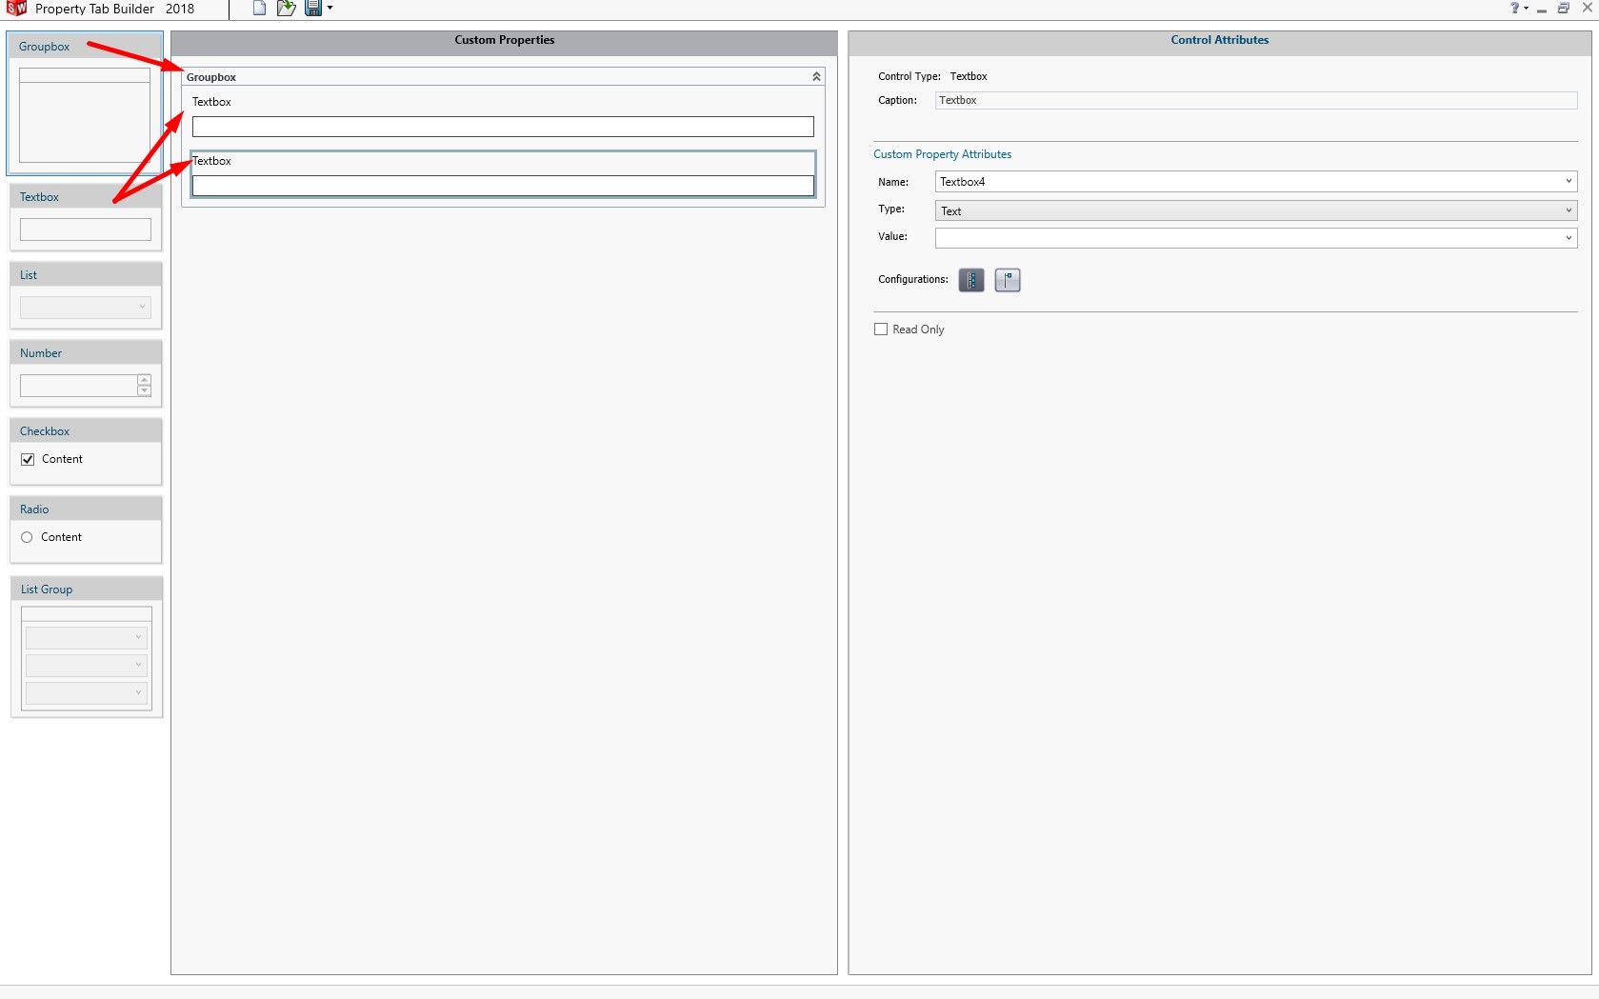Click the Property Tab Builder application icon

15,9
